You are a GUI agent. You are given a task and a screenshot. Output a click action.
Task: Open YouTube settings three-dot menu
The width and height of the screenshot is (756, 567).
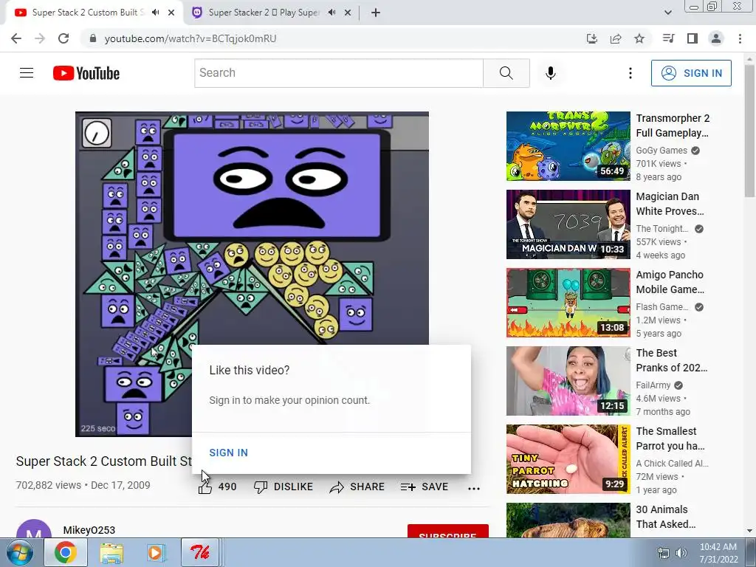pos(630,73)
